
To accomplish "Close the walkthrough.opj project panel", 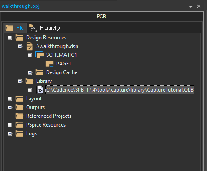I will [199, 7].
